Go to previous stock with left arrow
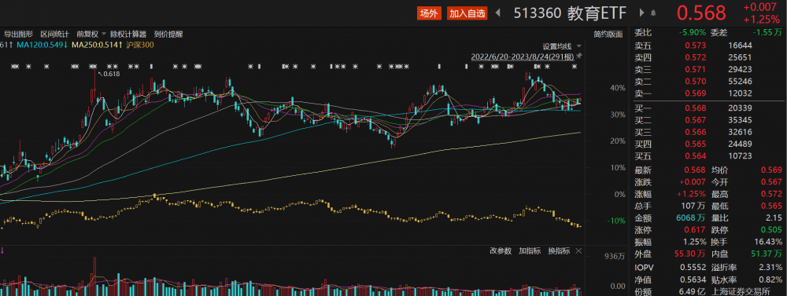787x296 pixels. point(498,13)
